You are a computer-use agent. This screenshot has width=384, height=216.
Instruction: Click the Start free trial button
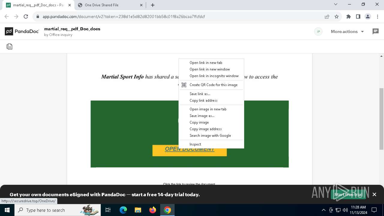[348, 194]
